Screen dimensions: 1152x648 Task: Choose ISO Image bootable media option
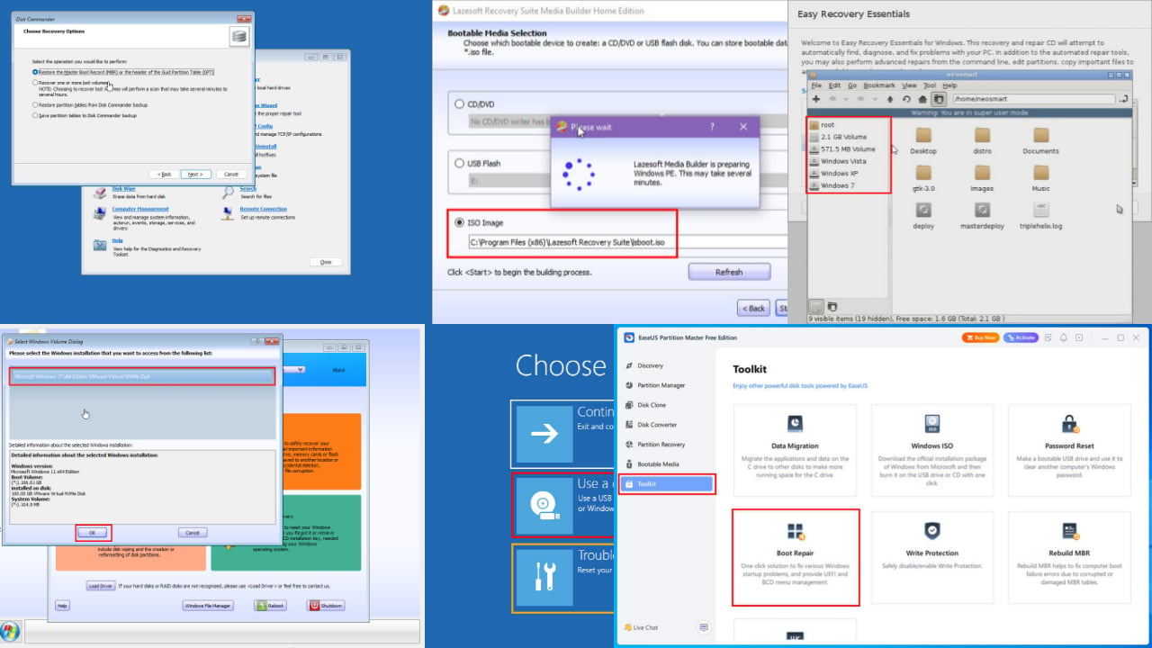(x=479, y=222)
